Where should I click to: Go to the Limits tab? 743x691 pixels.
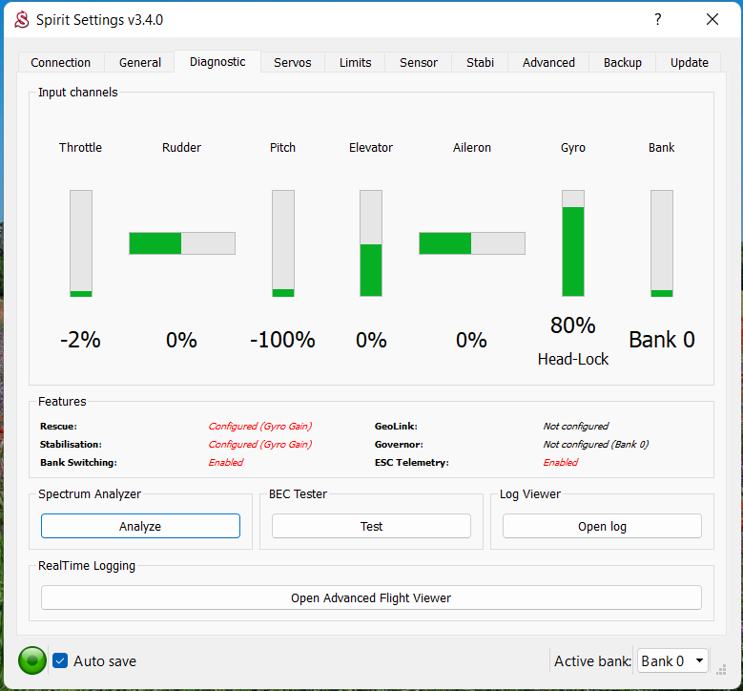point(356,63)
